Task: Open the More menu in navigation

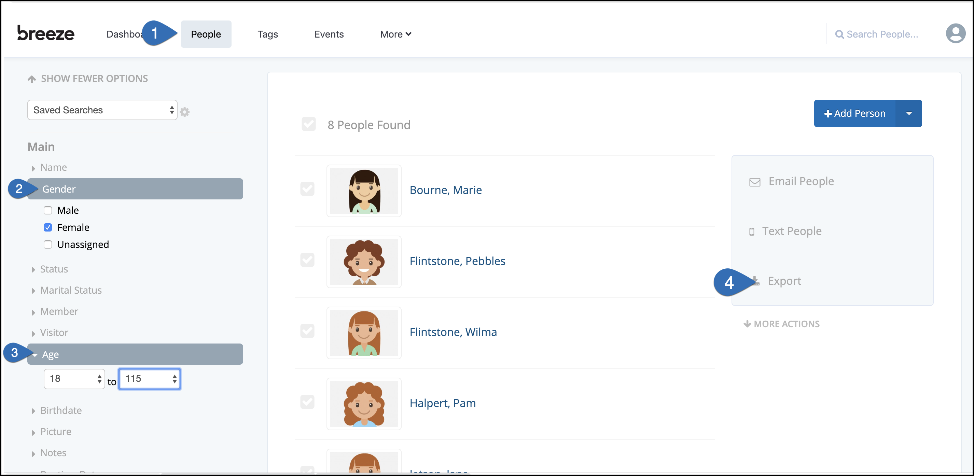Action: [x=395, y=34]
